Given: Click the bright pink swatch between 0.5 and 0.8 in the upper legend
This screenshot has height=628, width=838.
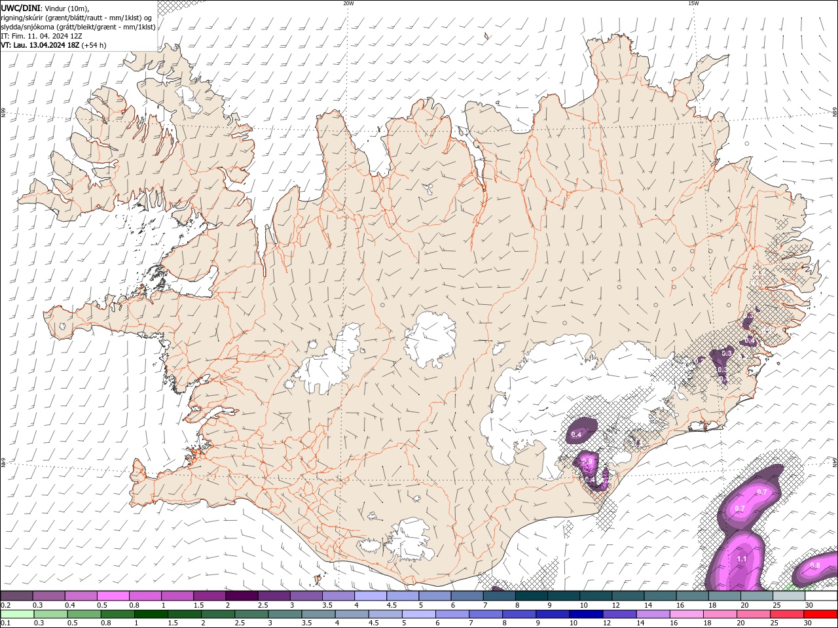Looking at the screenshot, I should pos(113,595).
